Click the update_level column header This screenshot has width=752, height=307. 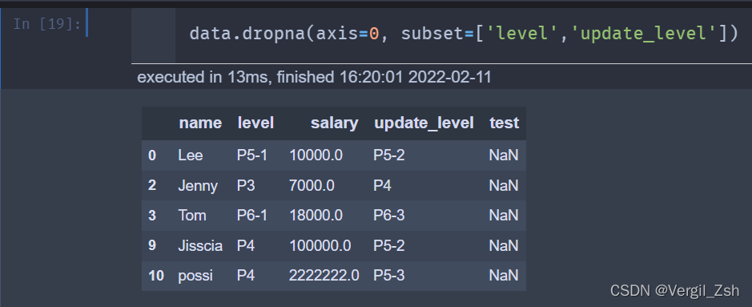pyautogui.click(x=424, y=123)
